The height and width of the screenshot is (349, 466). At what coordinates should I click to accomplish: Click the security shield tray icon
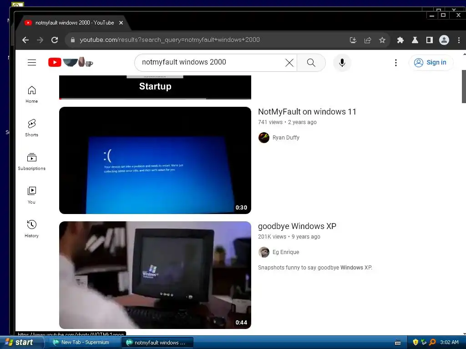click(x=415, y=342)
